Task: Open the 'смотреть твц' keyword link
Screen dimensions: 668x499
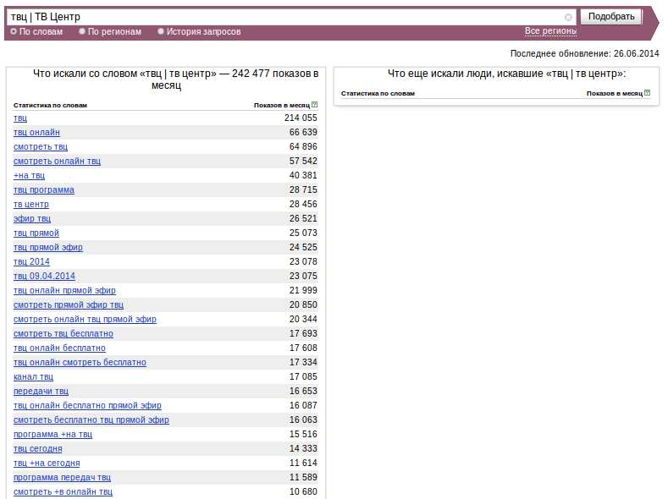Action: coord(41,147)
